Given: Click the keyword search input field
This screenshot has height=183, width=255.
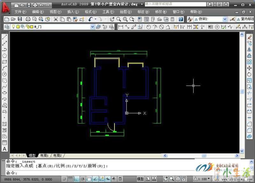Looking at the screenshot, I should 175,4.
